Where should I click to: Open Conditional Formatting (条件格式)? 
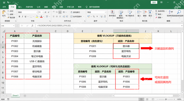coord(112,14)
